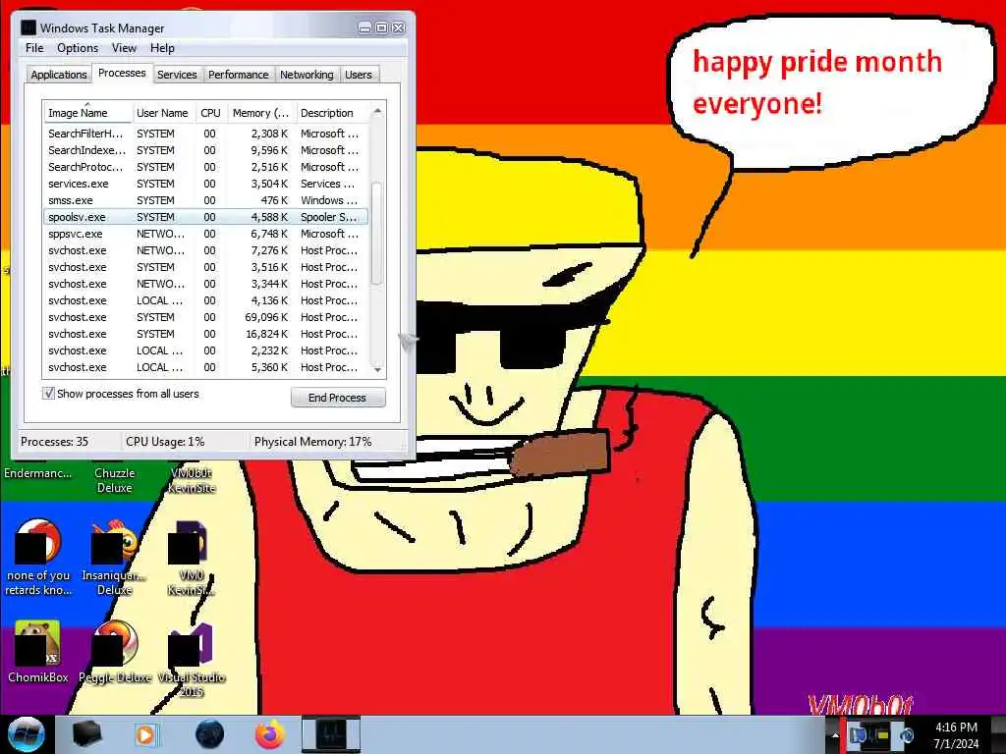Screen dimensions: 1006x754
Task: Close the Windows Task Manager window
Action: coord(399,27)
